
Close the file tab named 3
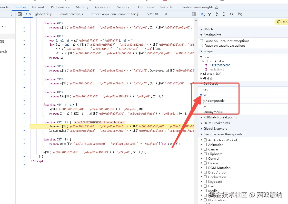[x=30, y=14]
